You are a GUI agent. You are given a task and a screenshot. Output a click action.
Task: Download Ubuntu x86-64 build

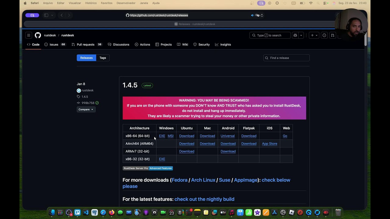(187, 136)
